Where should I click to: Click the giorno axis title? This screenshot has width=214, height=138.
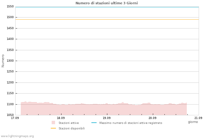193,122
